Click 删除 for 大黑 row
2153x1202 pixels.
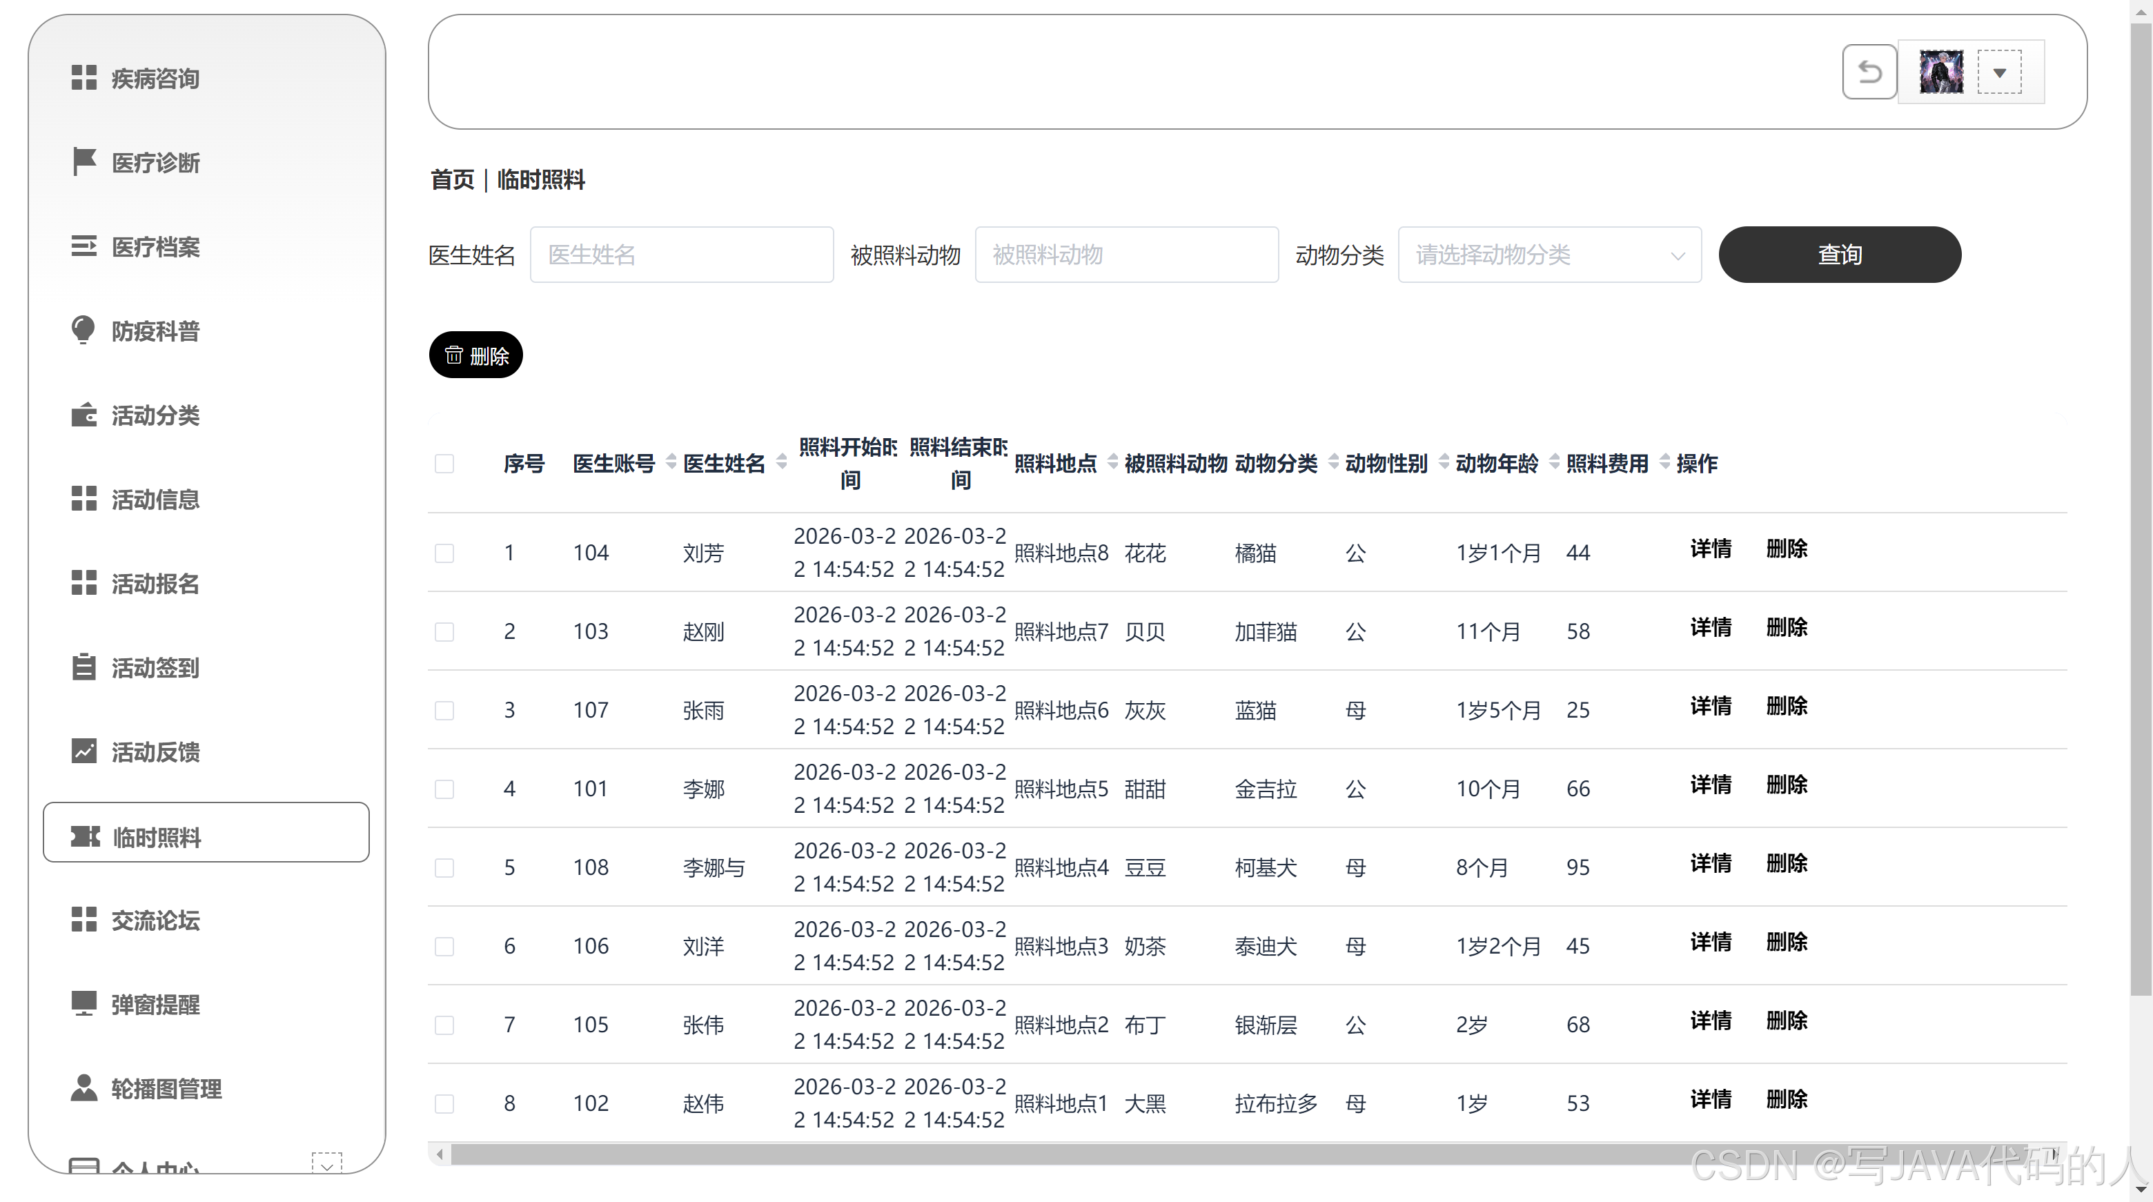pyautogui.click(x=1787, y=1098)
